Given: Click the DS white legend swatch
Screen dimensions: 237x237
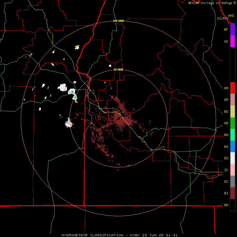Looking at the screenshot, I should [233, 158].
